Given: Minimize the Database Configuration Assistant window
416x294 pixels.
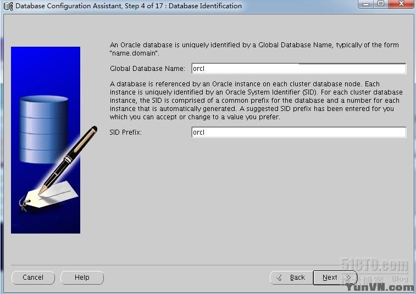Looking at the screenshot, I should pyautogui.click(x=367, y=4).
